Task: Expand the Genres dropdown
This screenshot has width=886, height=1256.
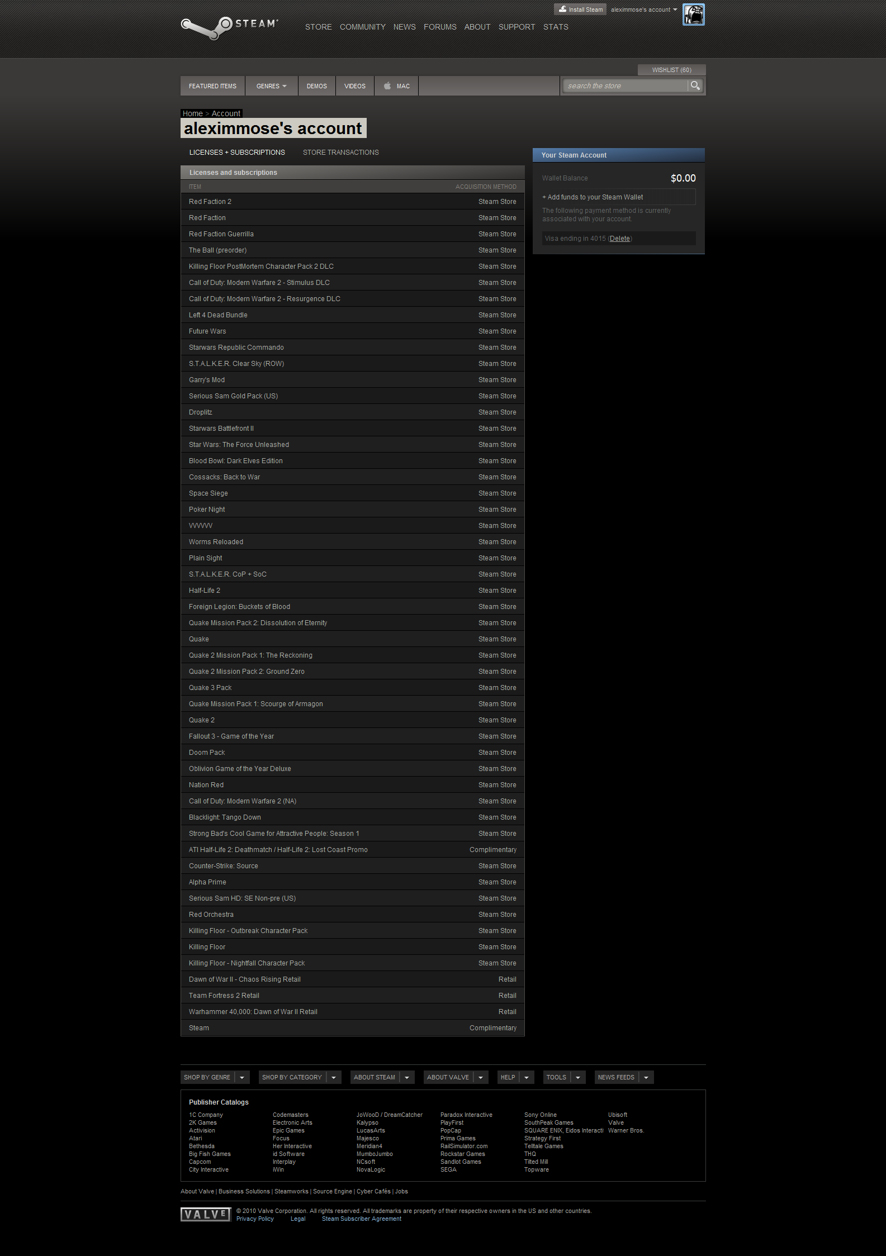Action: [271, 86]
